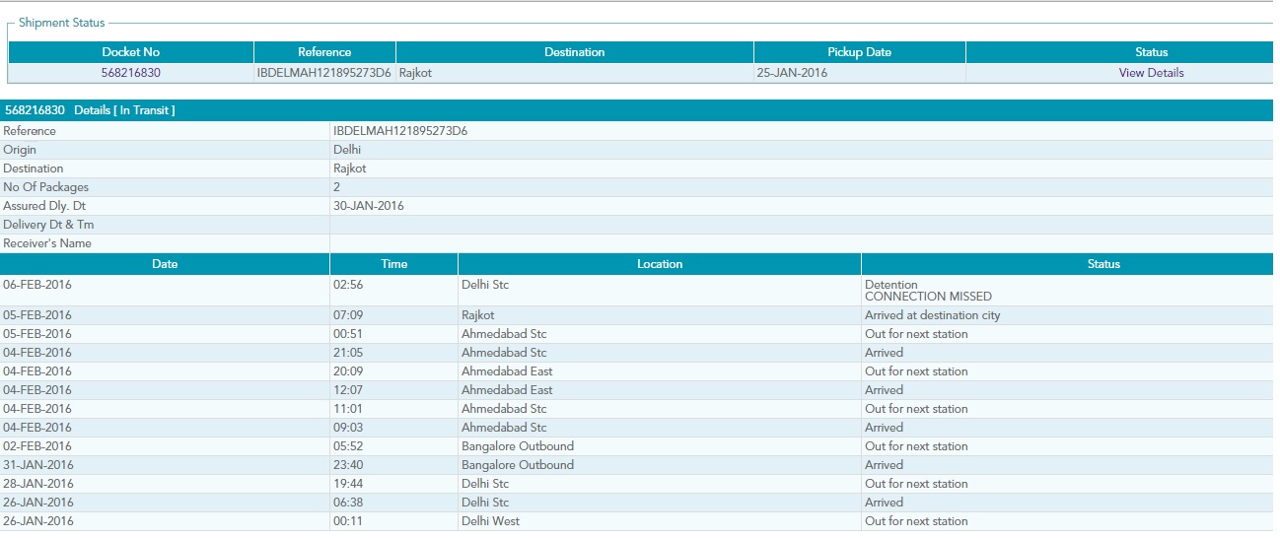Click the 31-JAN-2016 date cell

click(38, 465)
